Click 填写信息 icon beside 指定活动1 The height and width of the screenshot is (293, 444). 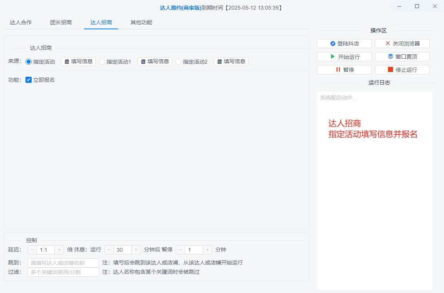(144, 61)
